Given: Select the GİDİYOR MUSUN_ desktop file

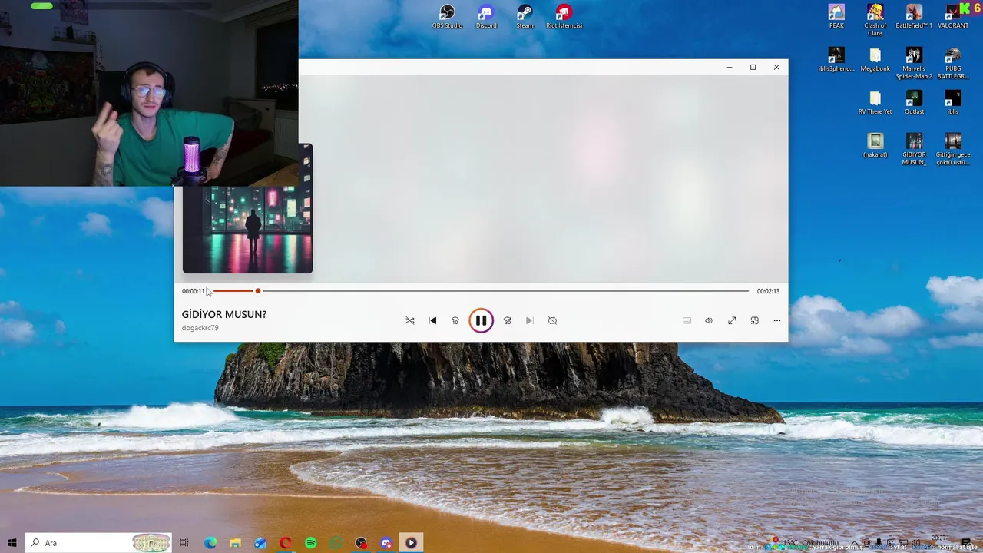Looking at the screenshot, I should [914, 150].
